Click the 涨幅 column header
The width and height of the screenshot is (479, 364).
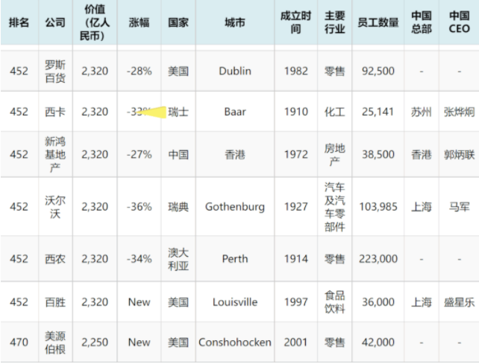coord(139,22)
